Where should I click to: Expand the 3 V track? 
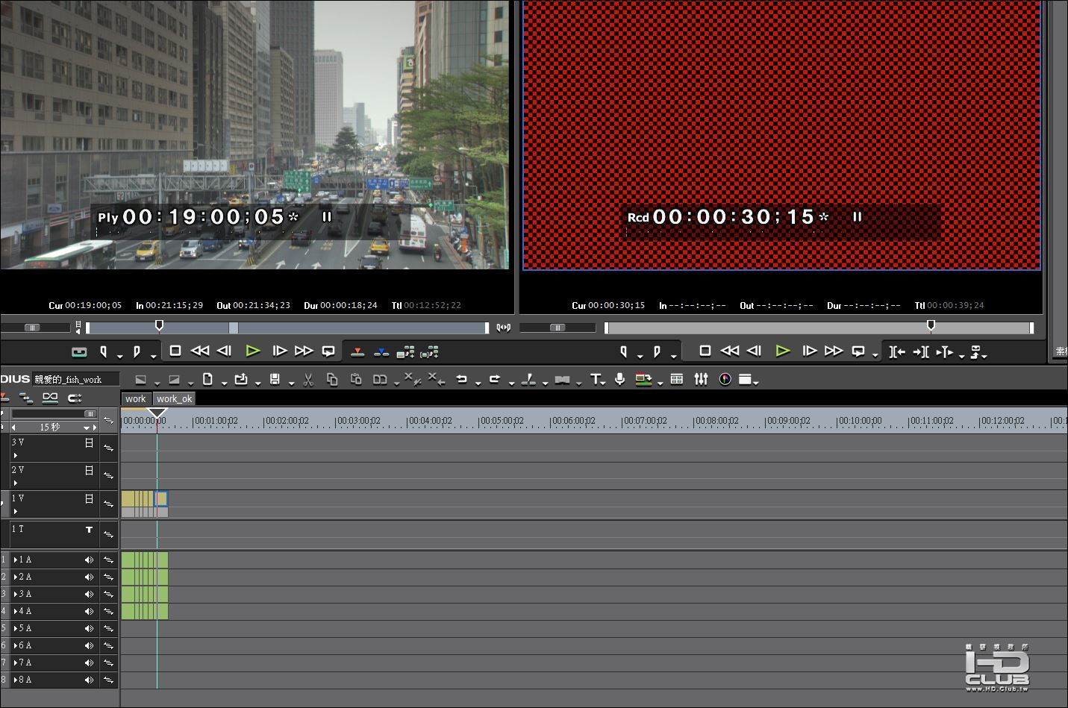(x=15, y=455)
